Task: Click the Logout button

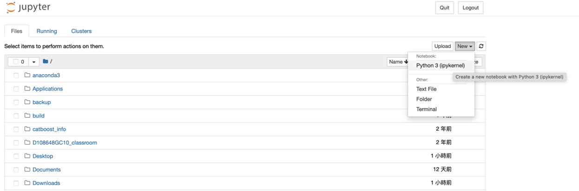Action: 470,7
